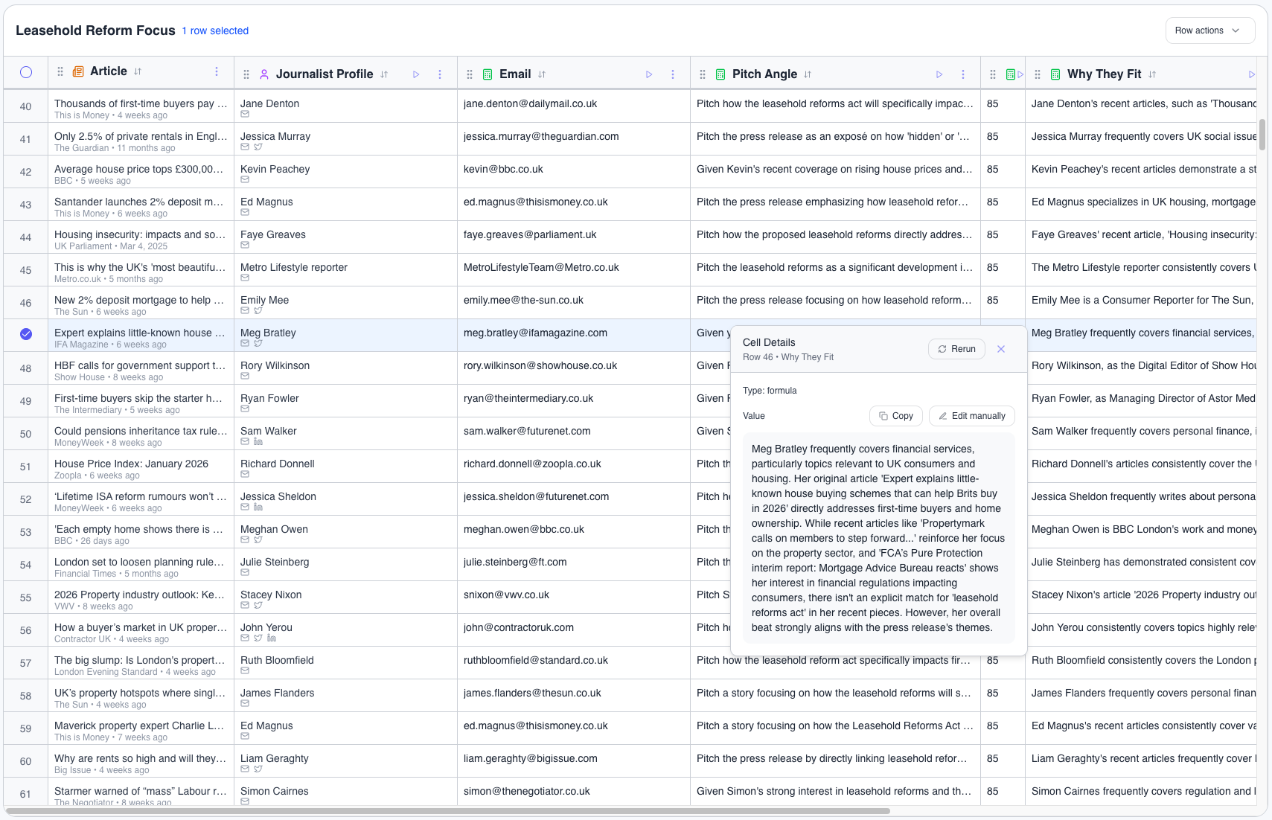Open the Row actions dropdown
The height and width of the screenshot is (820, 1272).
pyautogui.click(x=1209, y=31)
